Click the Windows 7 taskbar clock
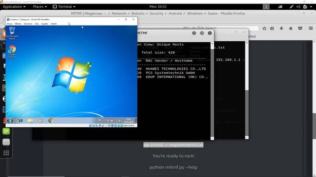 coord(128,120)
